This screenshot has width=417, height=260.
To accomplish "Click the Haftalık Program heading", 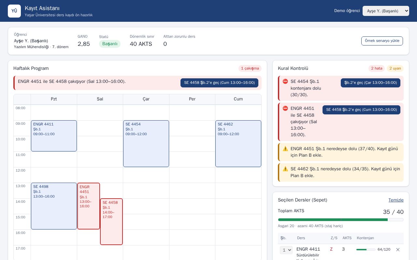I will 31,68.
